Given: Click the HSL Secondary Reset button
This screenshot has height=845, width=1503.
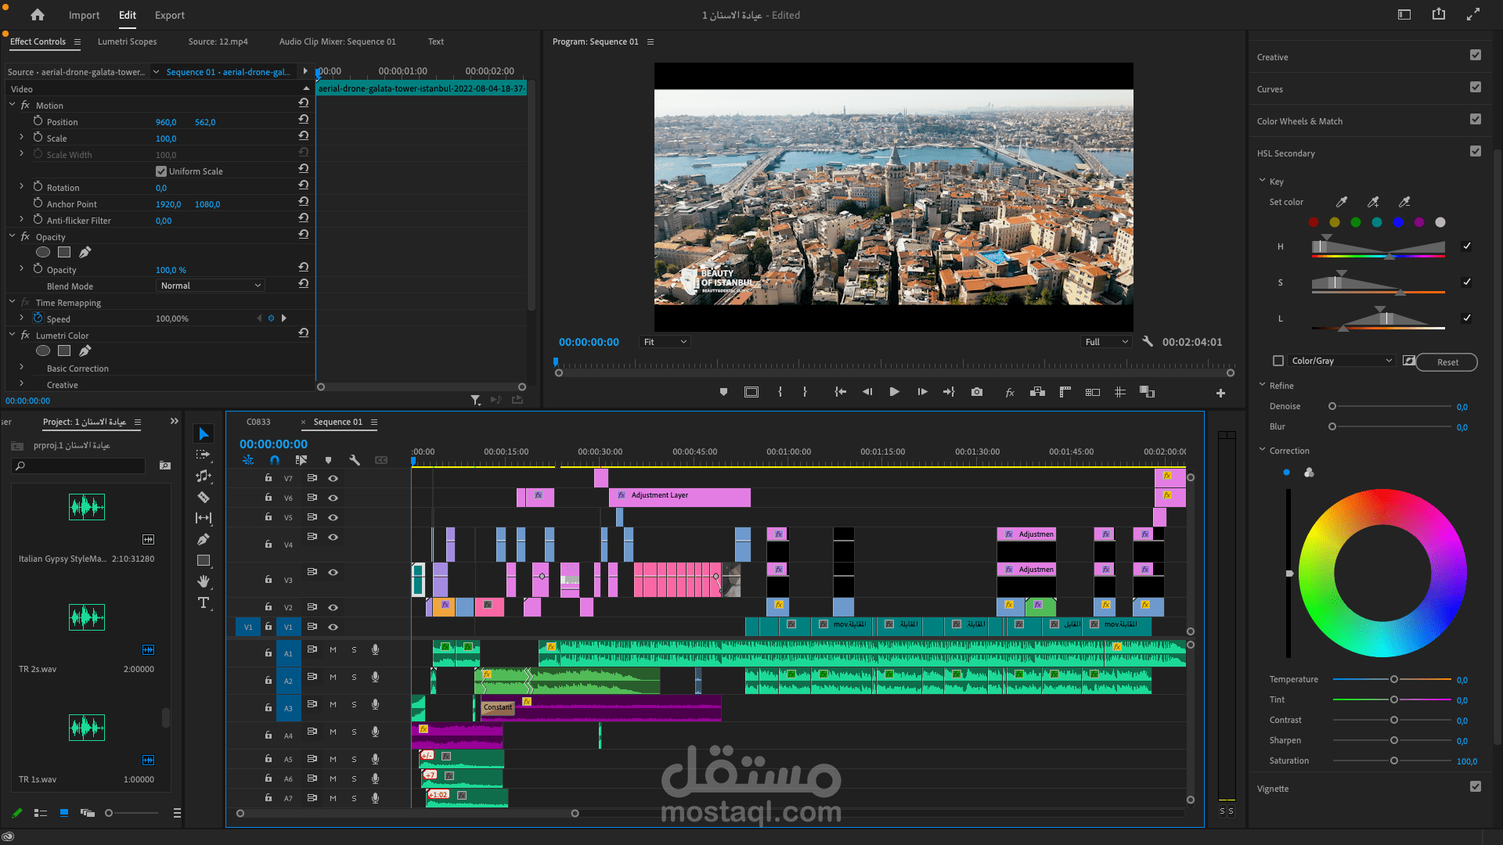Looking at the screenshot, I should point(1447,362).
